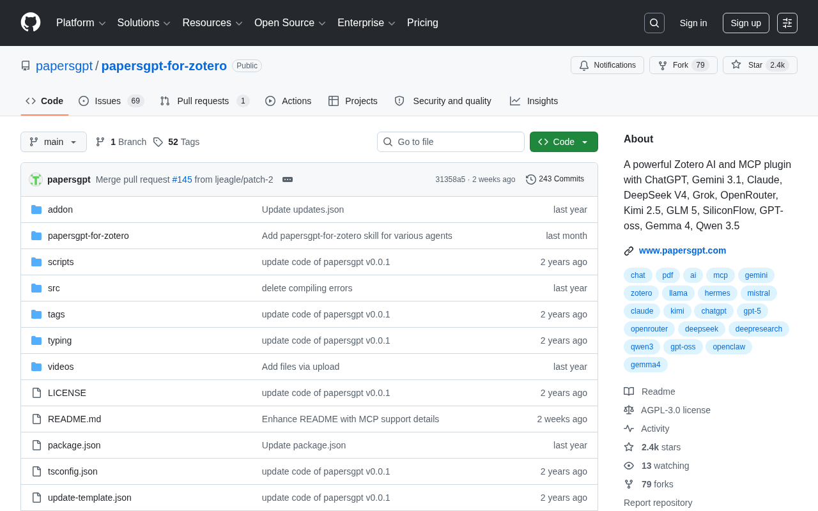Click the videos folder icon
Screen dimensions: 818x511
36,367
